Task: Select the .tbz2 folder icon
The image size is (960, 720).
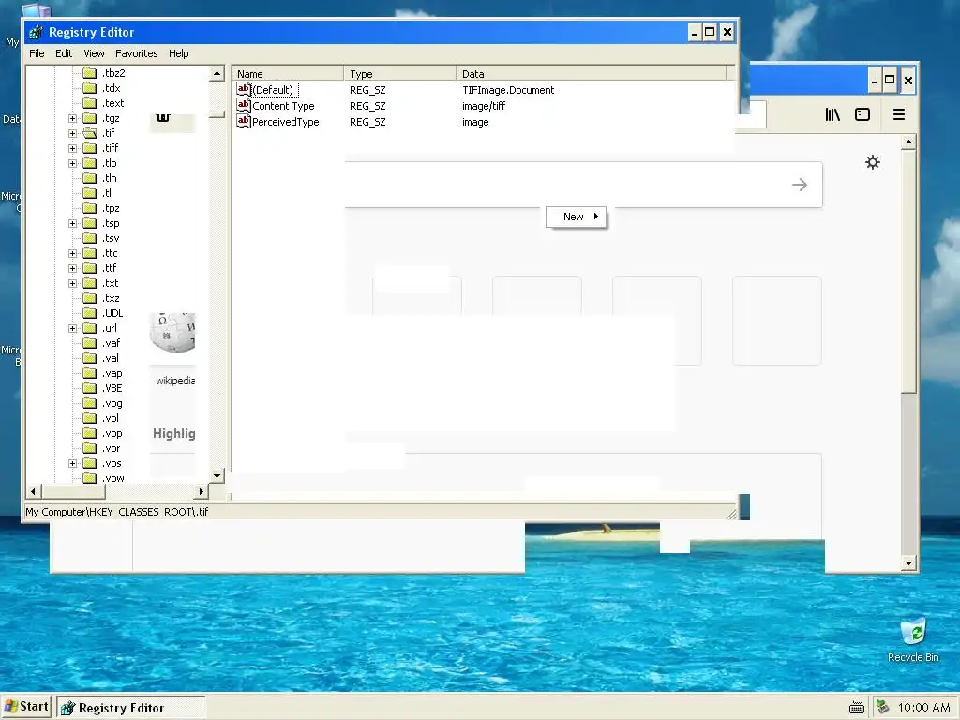Action: tap(89, 73)
